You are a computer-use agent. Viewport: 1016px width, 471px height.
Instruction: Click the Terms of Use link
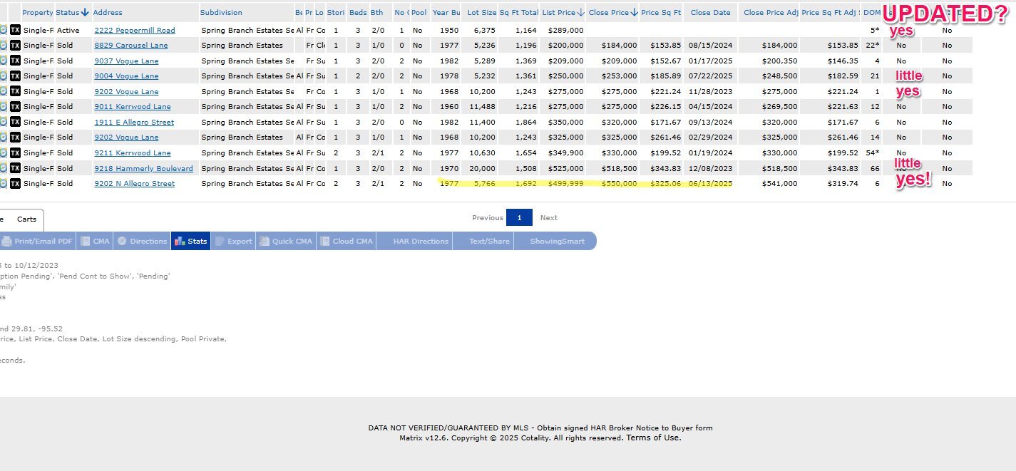653,438
